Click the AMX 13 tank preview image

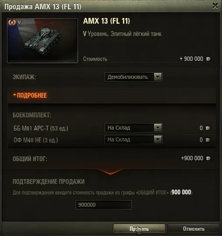42,41
